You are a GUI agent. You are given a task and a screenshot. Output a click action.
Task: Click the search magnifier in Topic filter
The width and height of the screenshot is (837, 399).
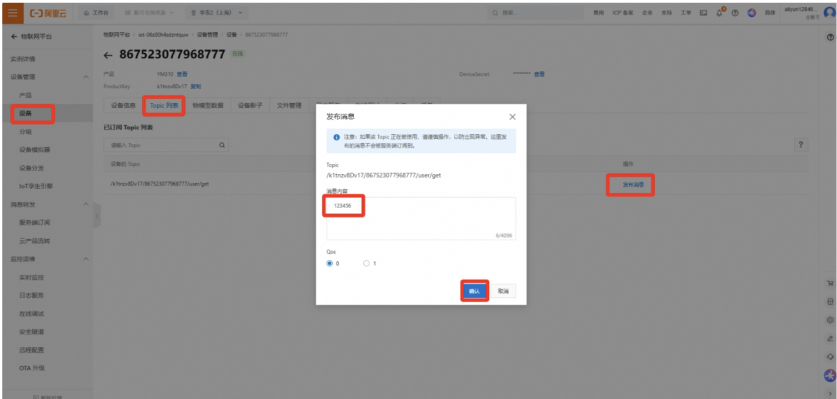[222, 145]
